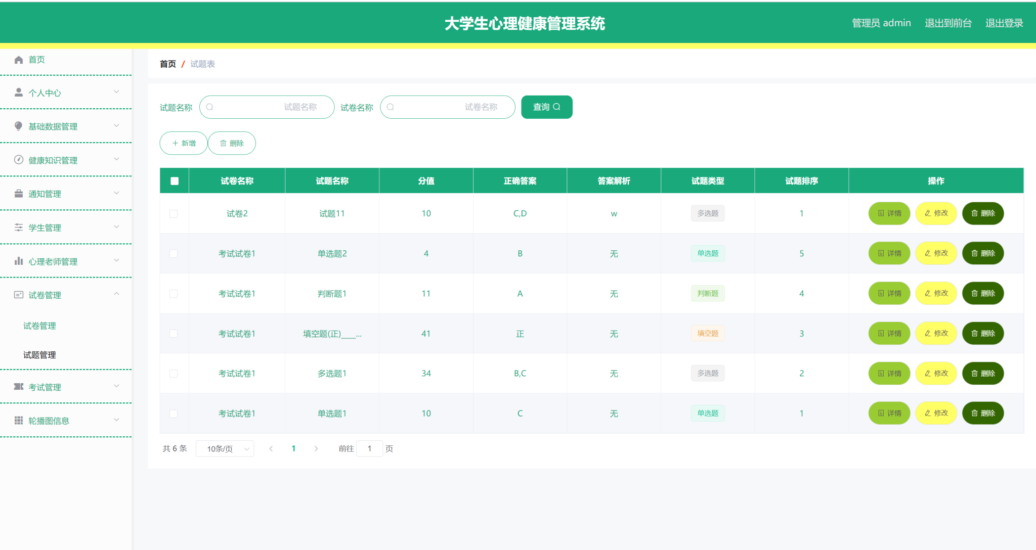1036x550 pixels.
Task: Click the 考试管理 camera icon
Action: pos(19,386)
